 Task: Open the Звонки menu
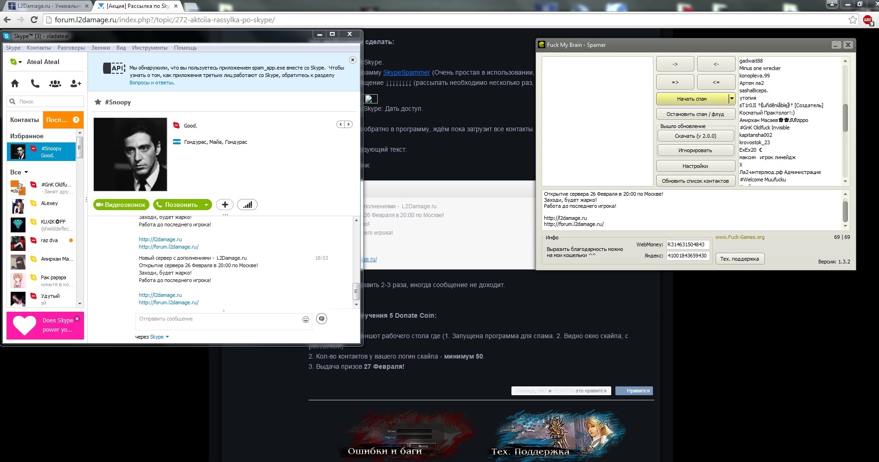point(101,48)
